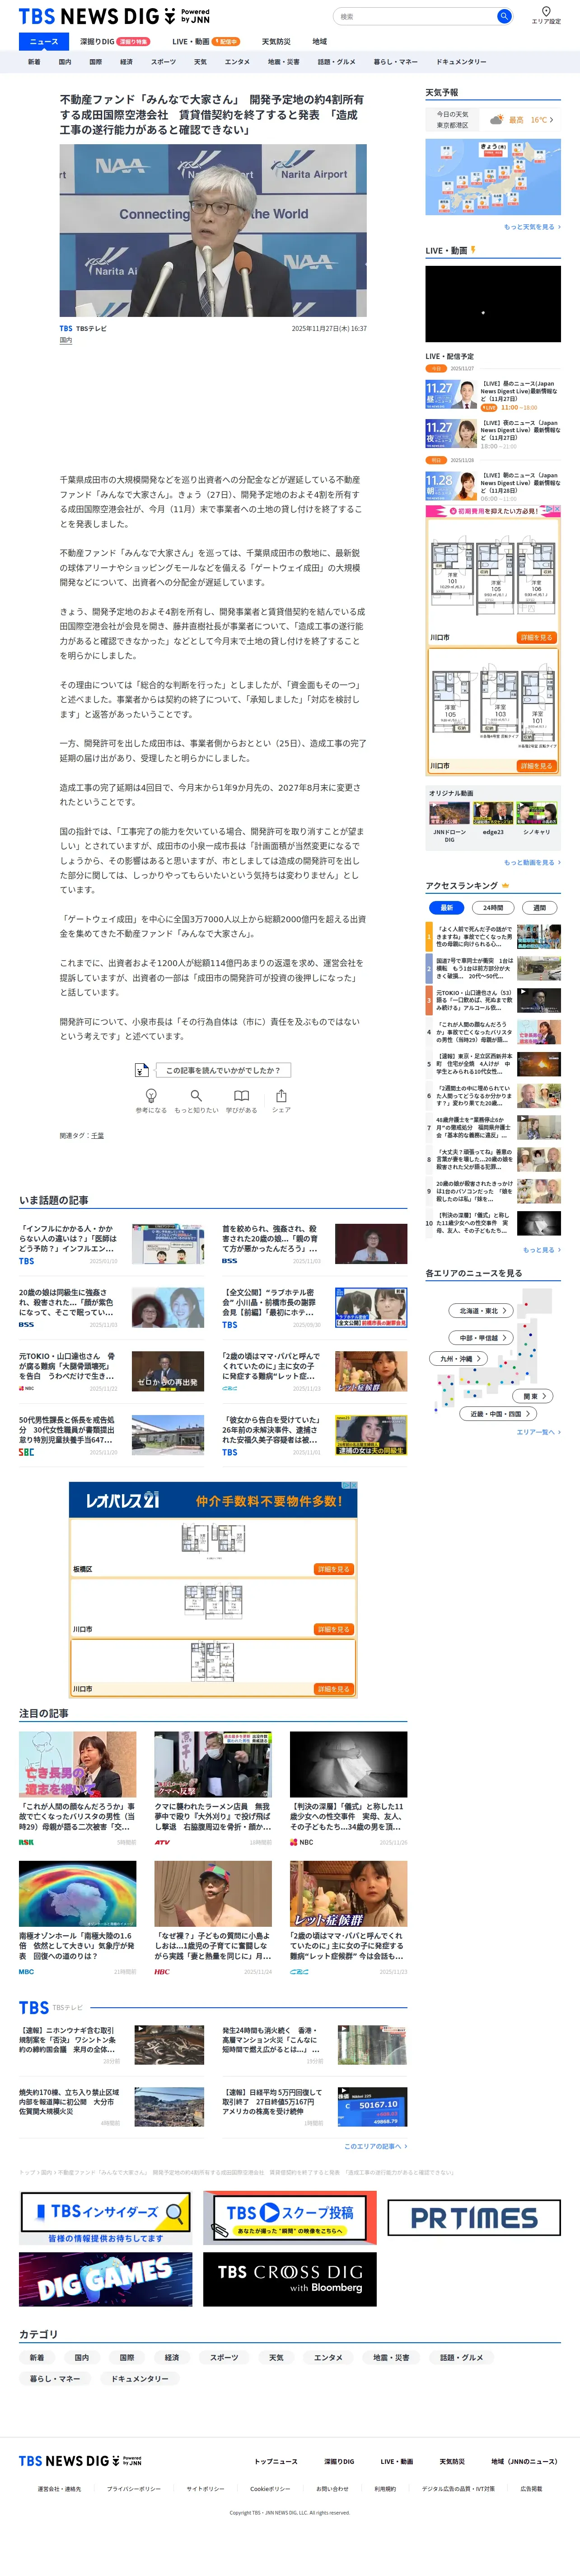Click the TBS NEWS DIG header logo
580x2576 pixels.
point(114,16)
